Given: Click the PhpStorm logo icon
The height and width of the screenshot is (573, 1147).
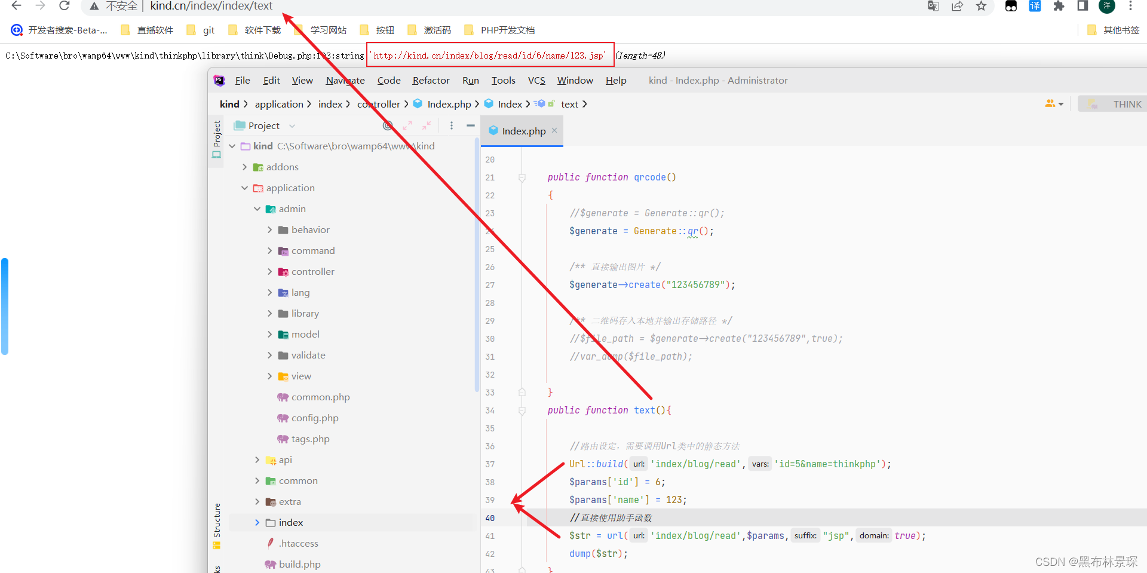Looking at the screenshot, I should (219, 80).
